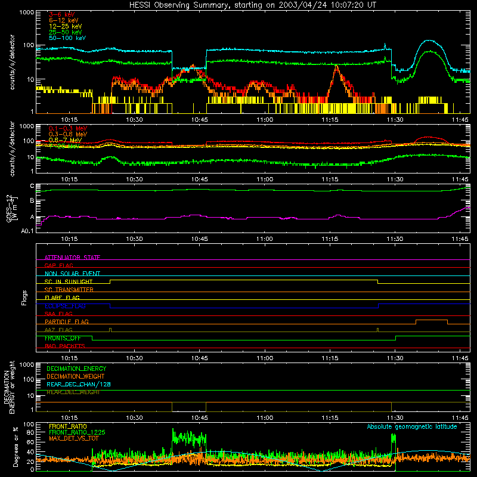This screenshot has width=477, height=477.
Task: Select the Flags vertical axis title
Action: (x=24, y=298)
